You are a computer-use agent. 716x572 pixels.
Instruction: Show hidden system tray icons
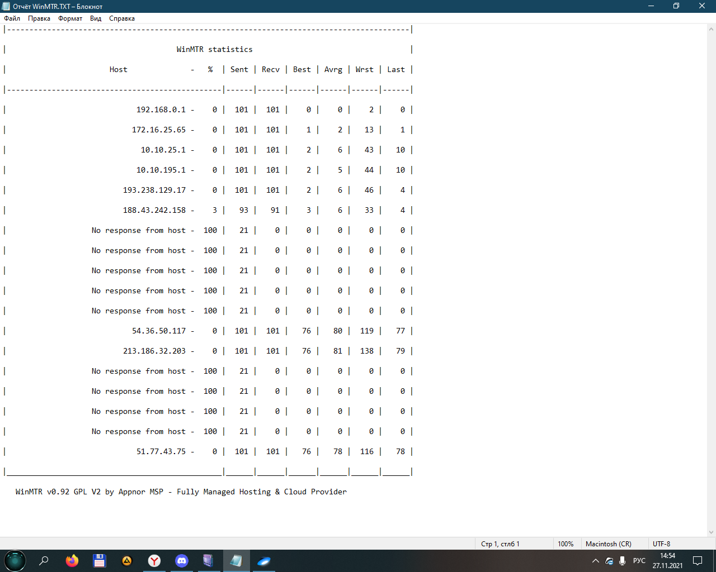(595, 561)
